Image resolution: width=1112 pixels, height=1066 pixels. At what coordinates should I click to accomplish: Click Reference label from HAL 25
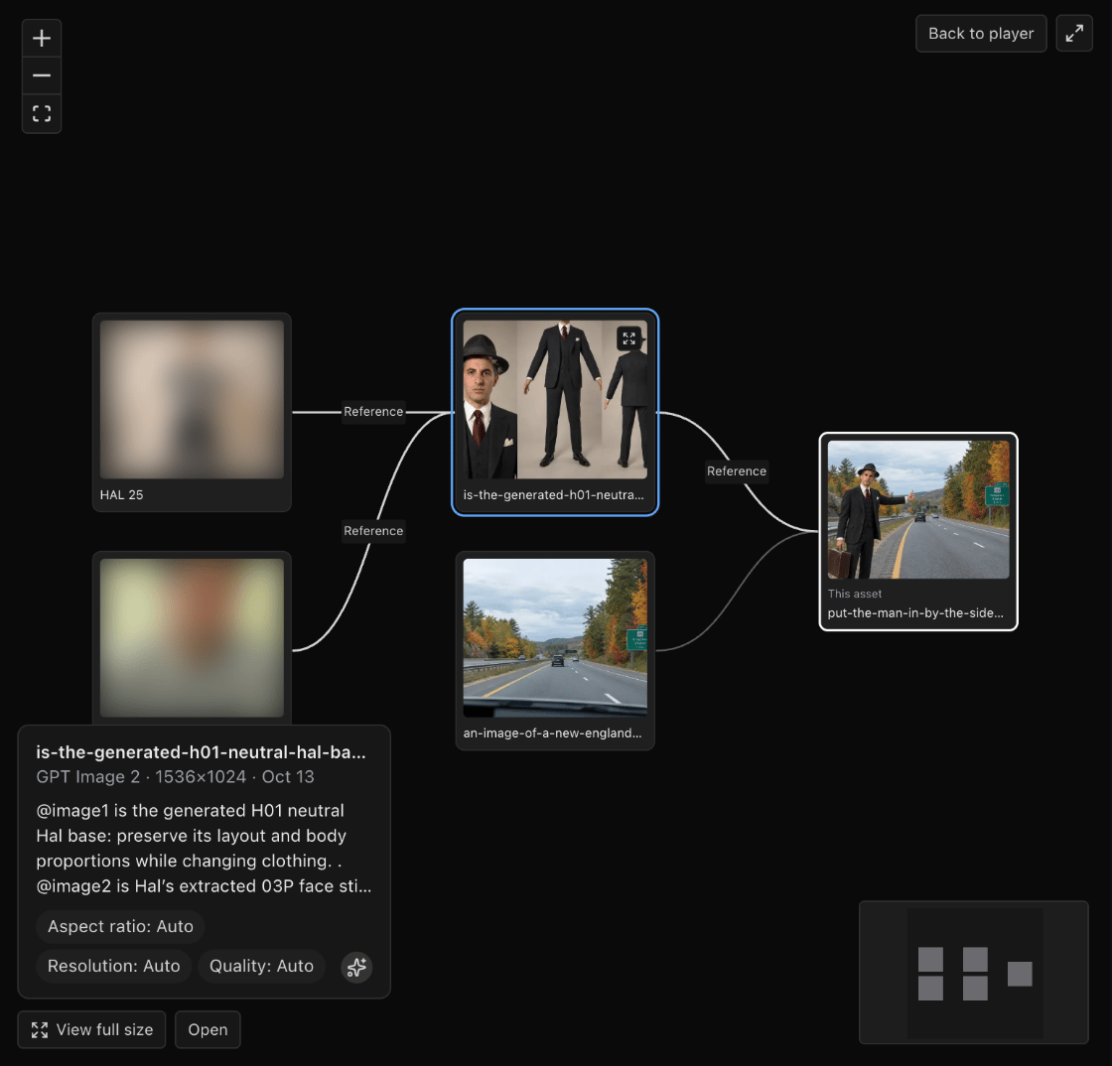click(373, 411)
